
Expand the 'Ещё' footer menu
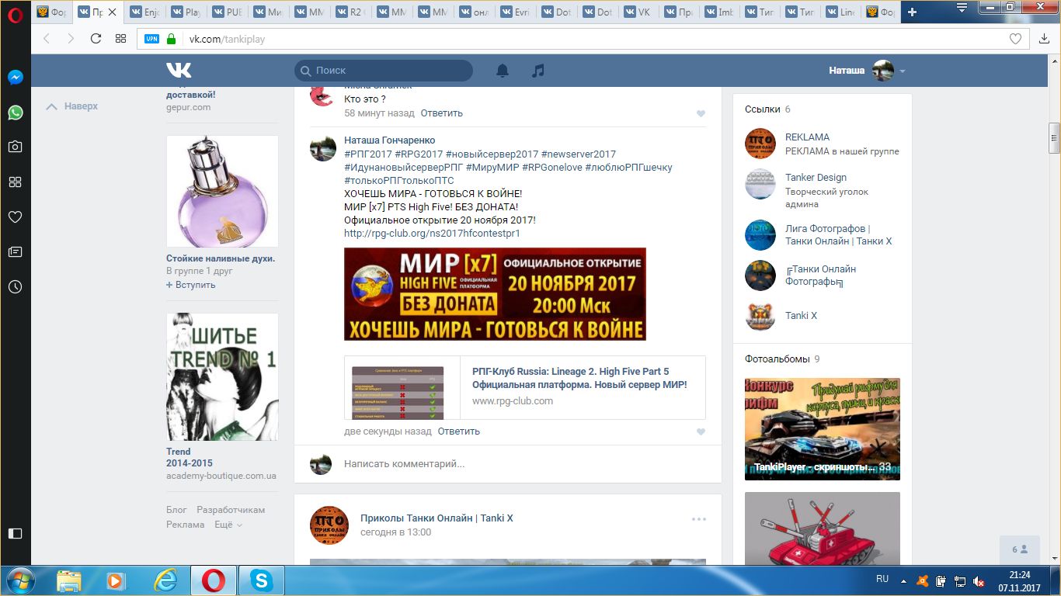coord(228,525)
